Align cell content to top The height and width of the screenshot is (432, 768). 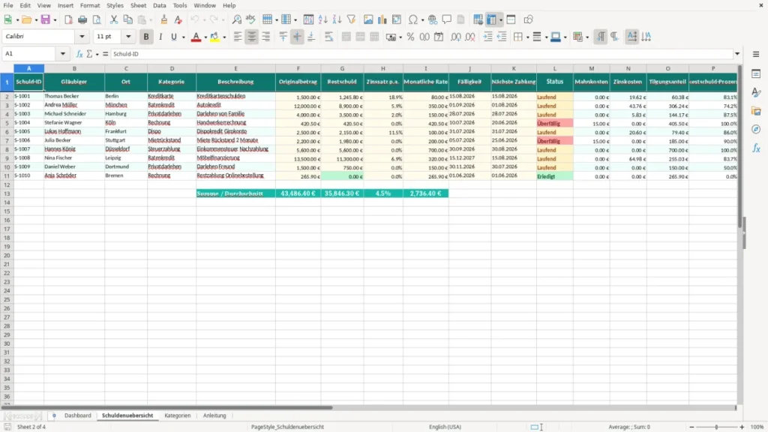coord(283,37)
